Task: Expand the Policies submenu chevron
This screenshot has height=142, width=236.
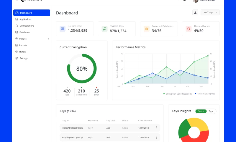Action: 48,39
